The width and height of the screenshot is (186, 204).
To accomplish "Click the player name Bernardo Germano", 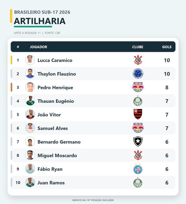I will point(59,142).
